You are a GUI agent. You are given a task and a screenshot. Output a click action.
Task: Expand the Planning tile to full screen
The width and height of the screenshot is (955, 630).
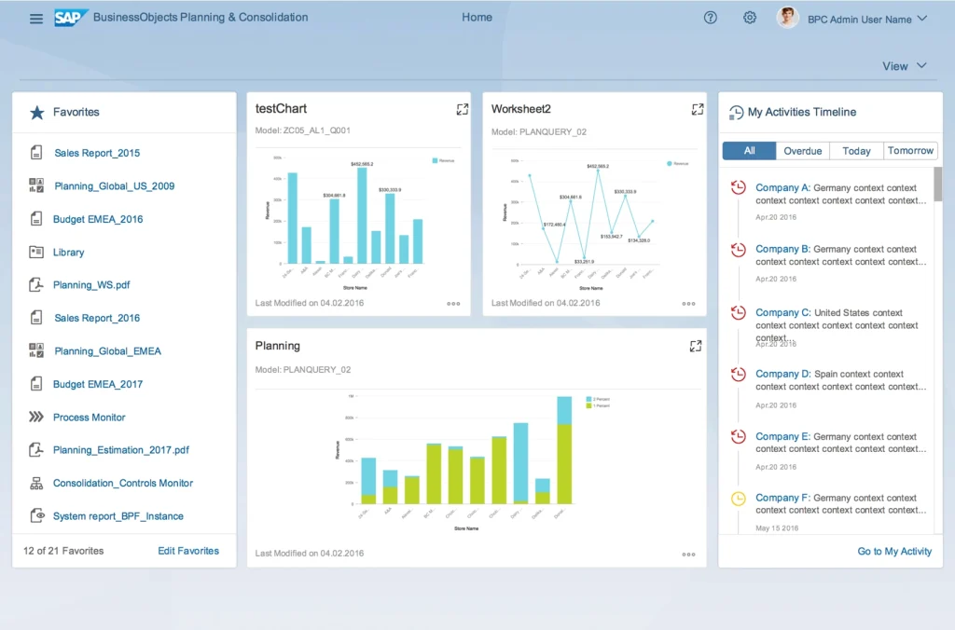696,346
